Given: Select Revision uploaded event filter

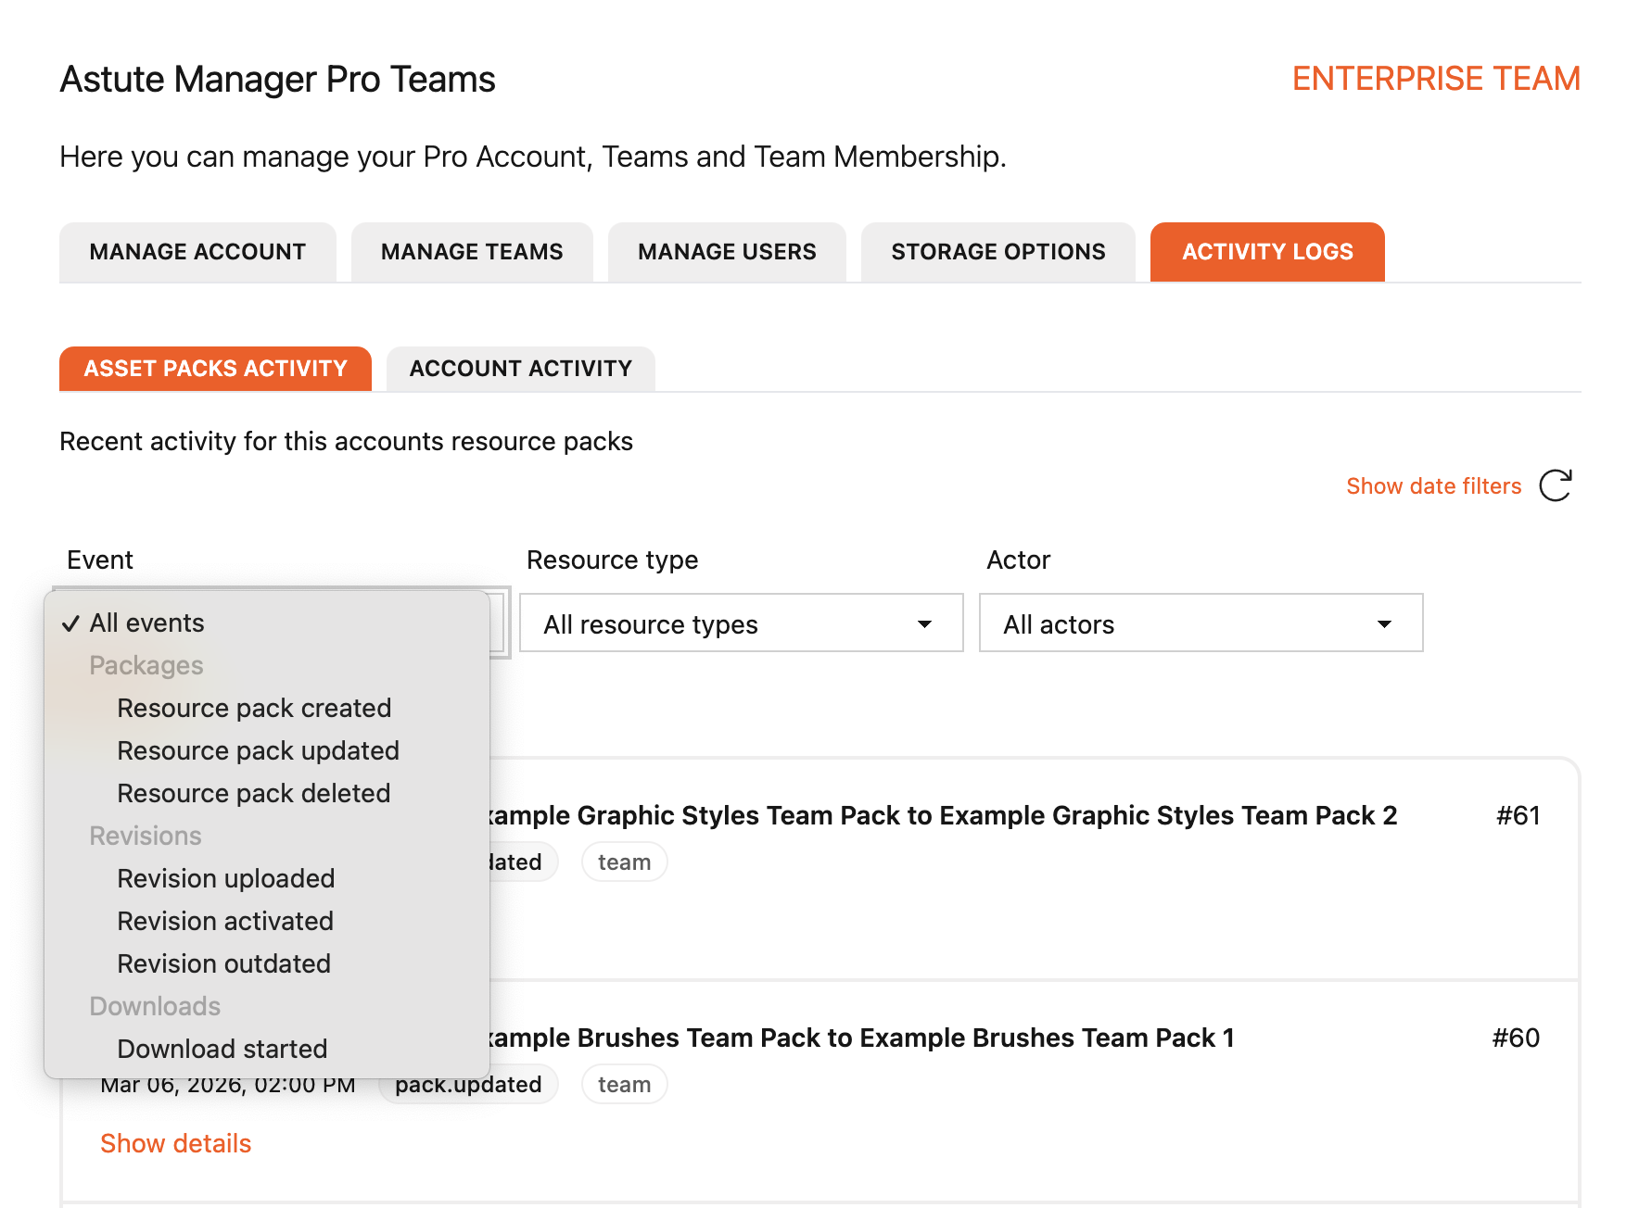Looking at the screenshot, I should [x=225, y=878].
